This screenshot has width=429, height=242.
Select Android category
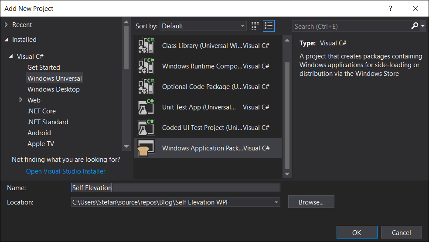(39, 133)
